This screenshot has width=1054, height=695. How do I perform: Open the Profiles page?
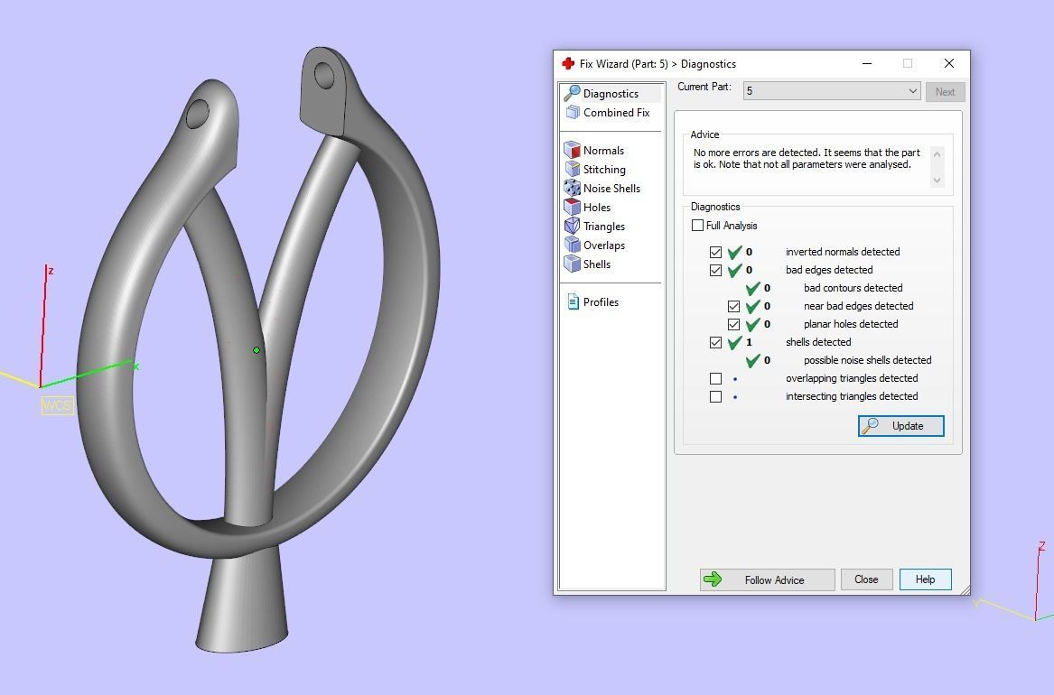(592, 302)
